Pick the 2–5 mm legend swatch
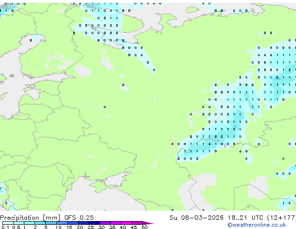Screen dimensions: 296x229 point(40,223)
